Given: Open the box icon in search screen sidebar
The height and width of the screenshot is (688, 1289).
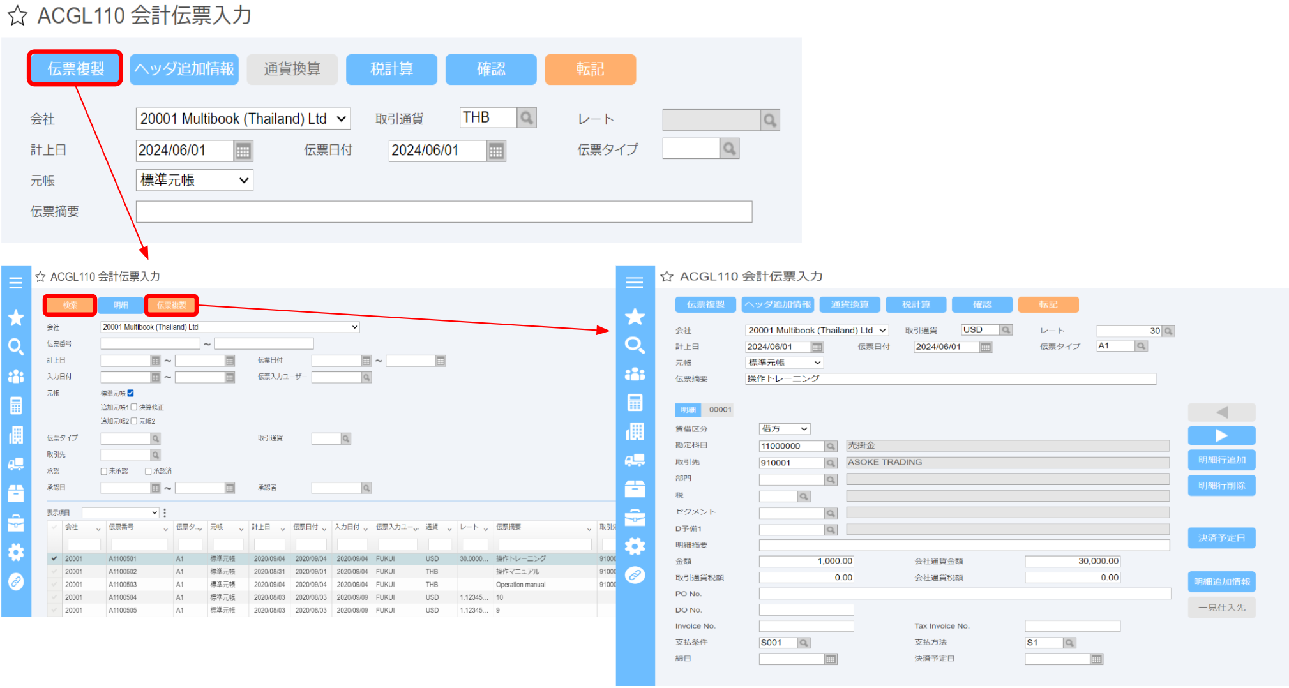Looking at the screenshot, I should (16, 493).
